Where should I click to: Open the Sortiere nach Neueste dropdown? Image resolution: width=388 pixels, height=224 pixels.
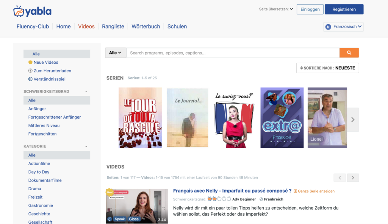pos(327,68)
